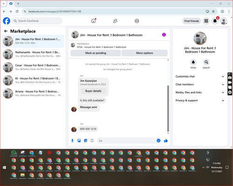Open a new browser tab

(x=18, y=4)
